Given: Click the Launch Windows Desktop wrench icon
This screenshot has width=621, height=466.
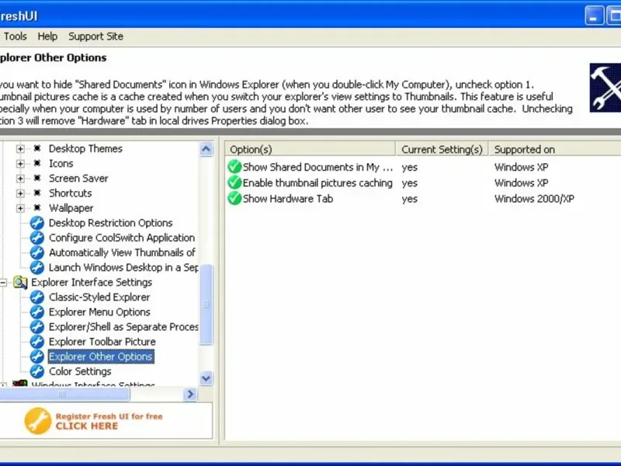Looking at the screenshot, I should [36, 267].
